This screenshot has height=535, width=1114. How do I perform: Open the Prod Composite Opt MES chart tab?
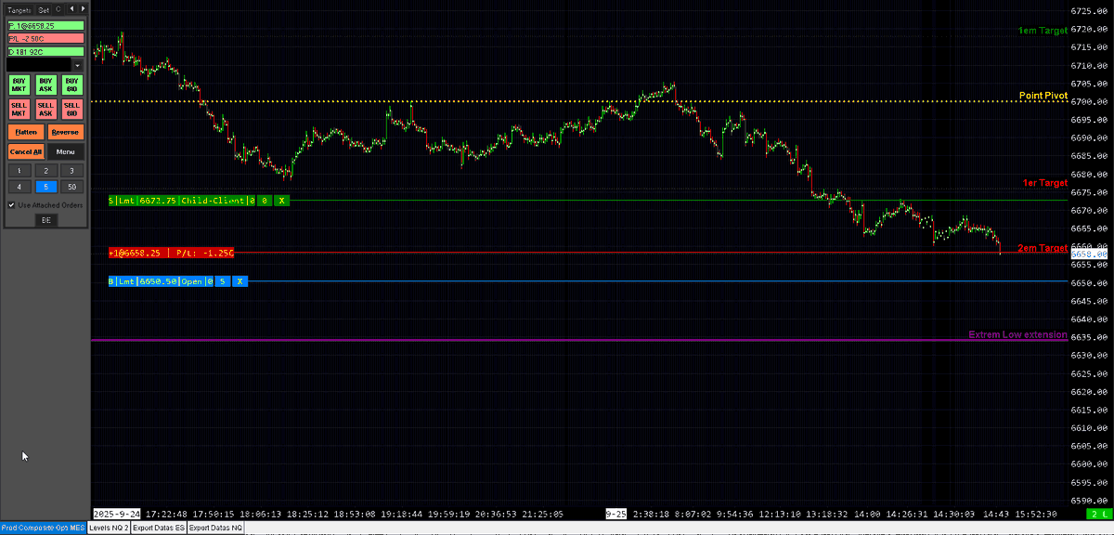coord(43,528)
